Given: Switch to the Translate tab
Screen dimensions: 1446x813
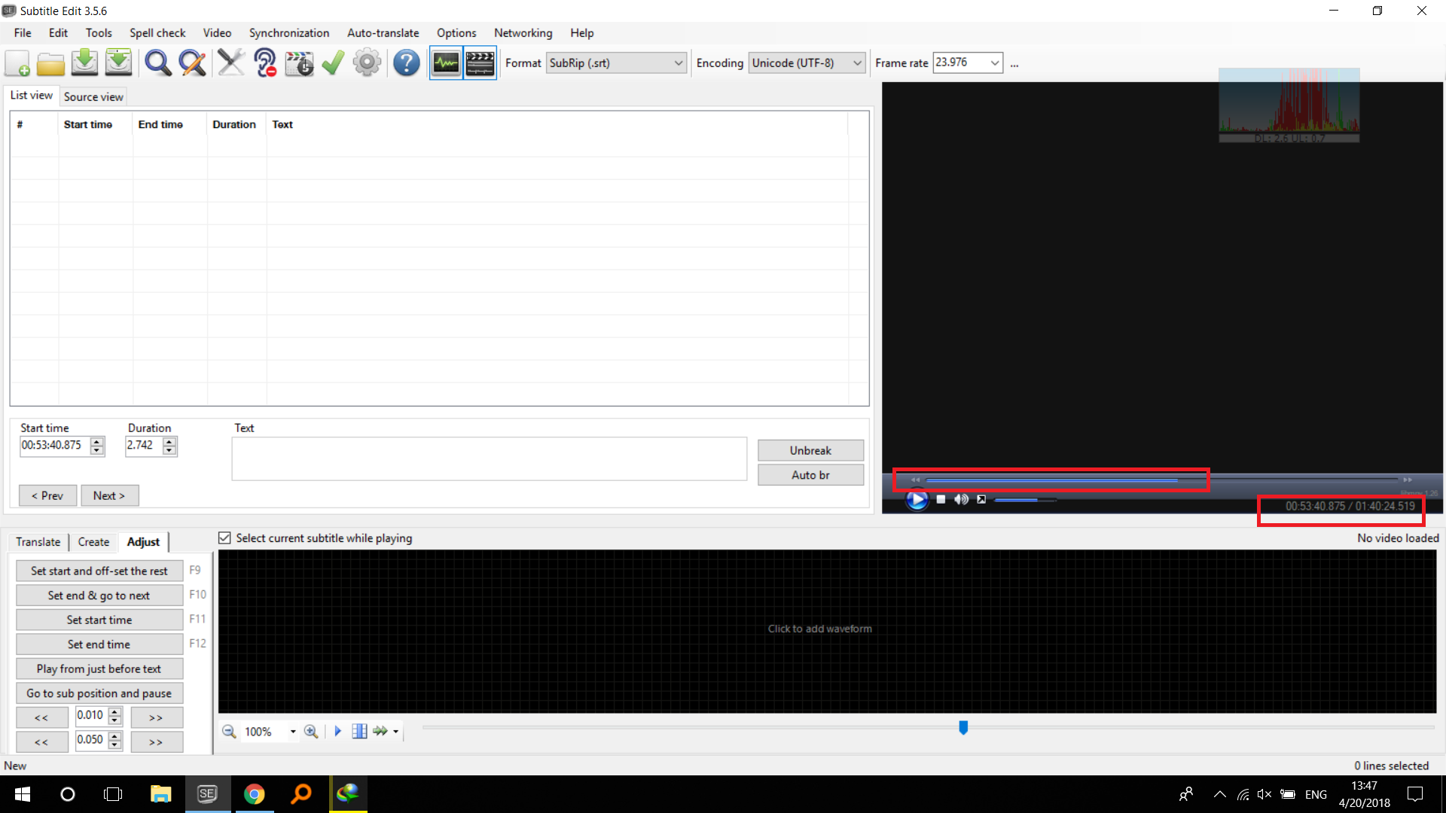Looking at the screenshot, I should pos(38,542).
